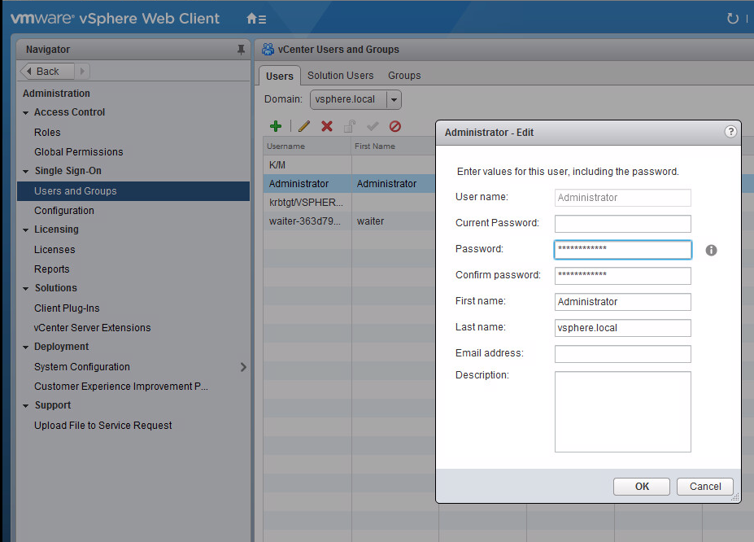Click the enable-user checkmark icon

(371, 126)
